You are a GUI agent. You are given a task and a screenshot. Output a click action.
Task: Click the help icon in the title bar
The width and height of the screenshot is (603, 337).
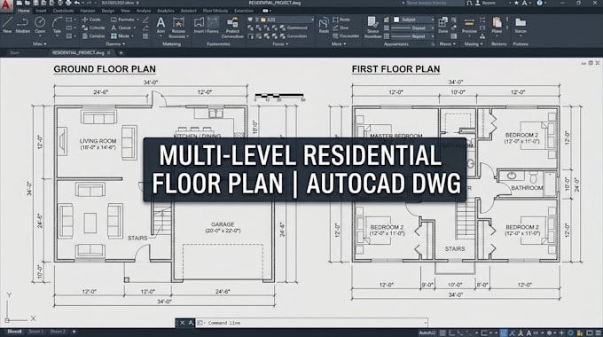point(540,3)
